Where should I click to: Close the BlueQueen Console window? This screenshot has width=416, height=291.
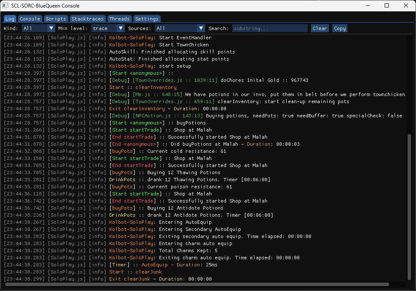406,5
